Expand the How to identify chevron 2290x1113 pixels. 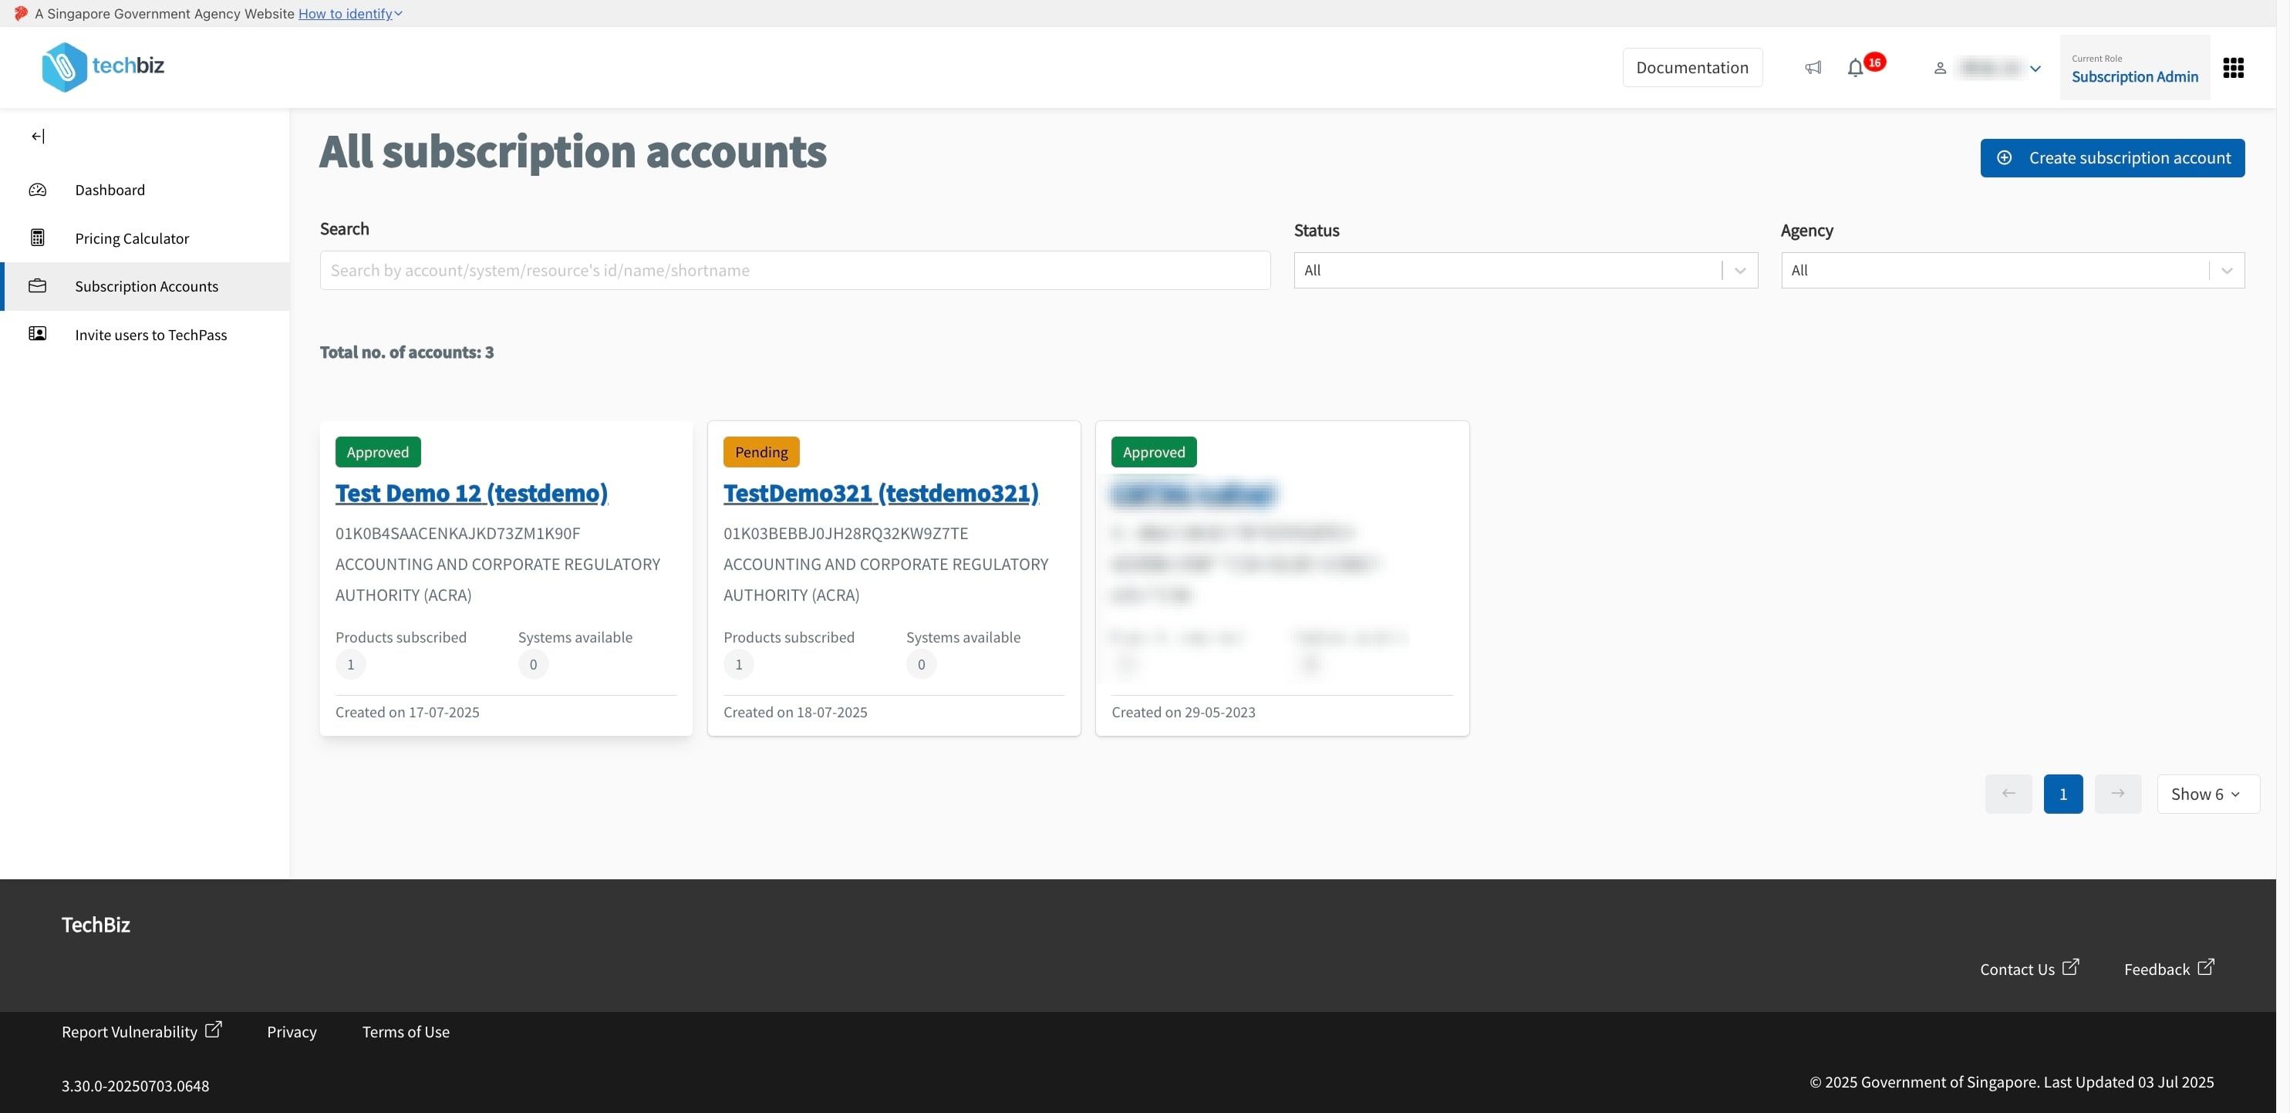point(398,13)
